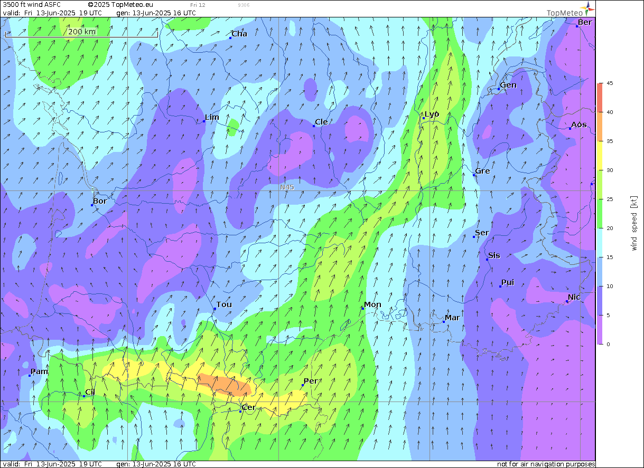Select the 'Lyo' city label
The image size is (644, 468).
click(432, 114)
